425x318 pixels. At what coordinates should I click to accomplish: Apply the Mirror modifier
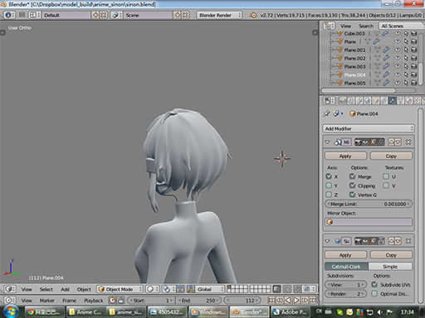pyautogui.click(x=345, y=156)
